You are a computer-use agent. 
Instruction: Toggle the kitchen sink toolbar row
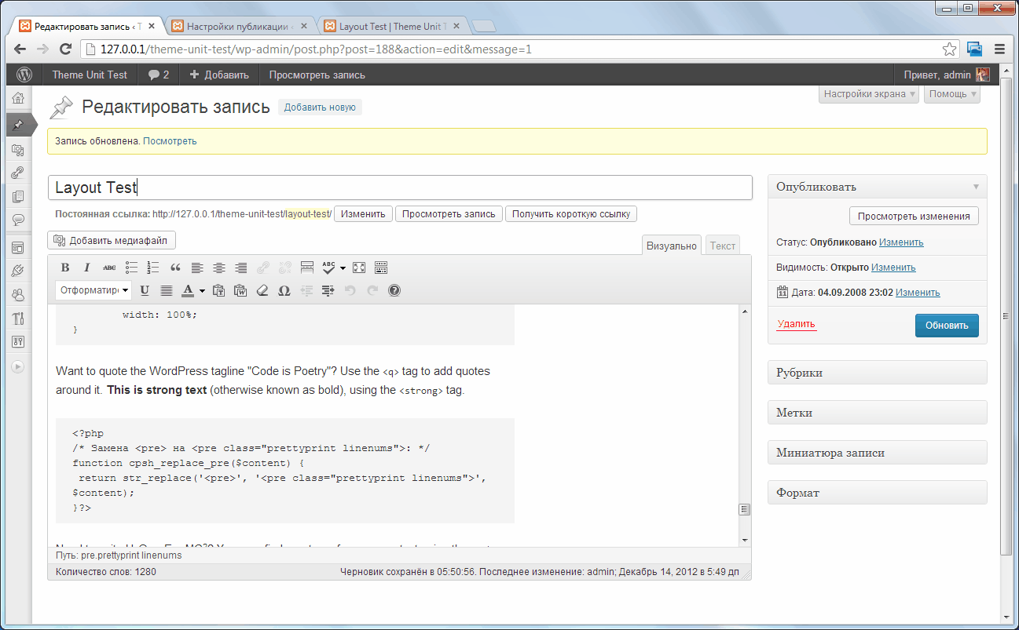[x=381, y=268]
